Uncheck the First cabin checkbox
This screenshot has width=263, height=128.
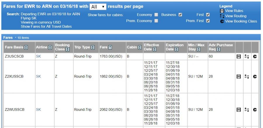tap(208, 15)
